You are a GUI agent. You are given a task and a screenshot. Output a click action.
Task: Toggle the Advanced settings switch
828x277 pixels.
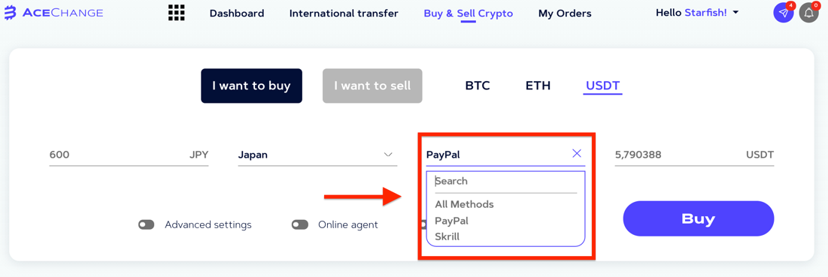pos(147,225)
